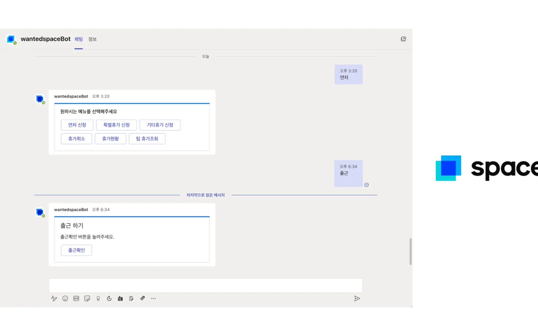The height and width of the screenshot is (336, 538).
Task: Click the 연차 신청 button
Action: (x=77, y=125)
